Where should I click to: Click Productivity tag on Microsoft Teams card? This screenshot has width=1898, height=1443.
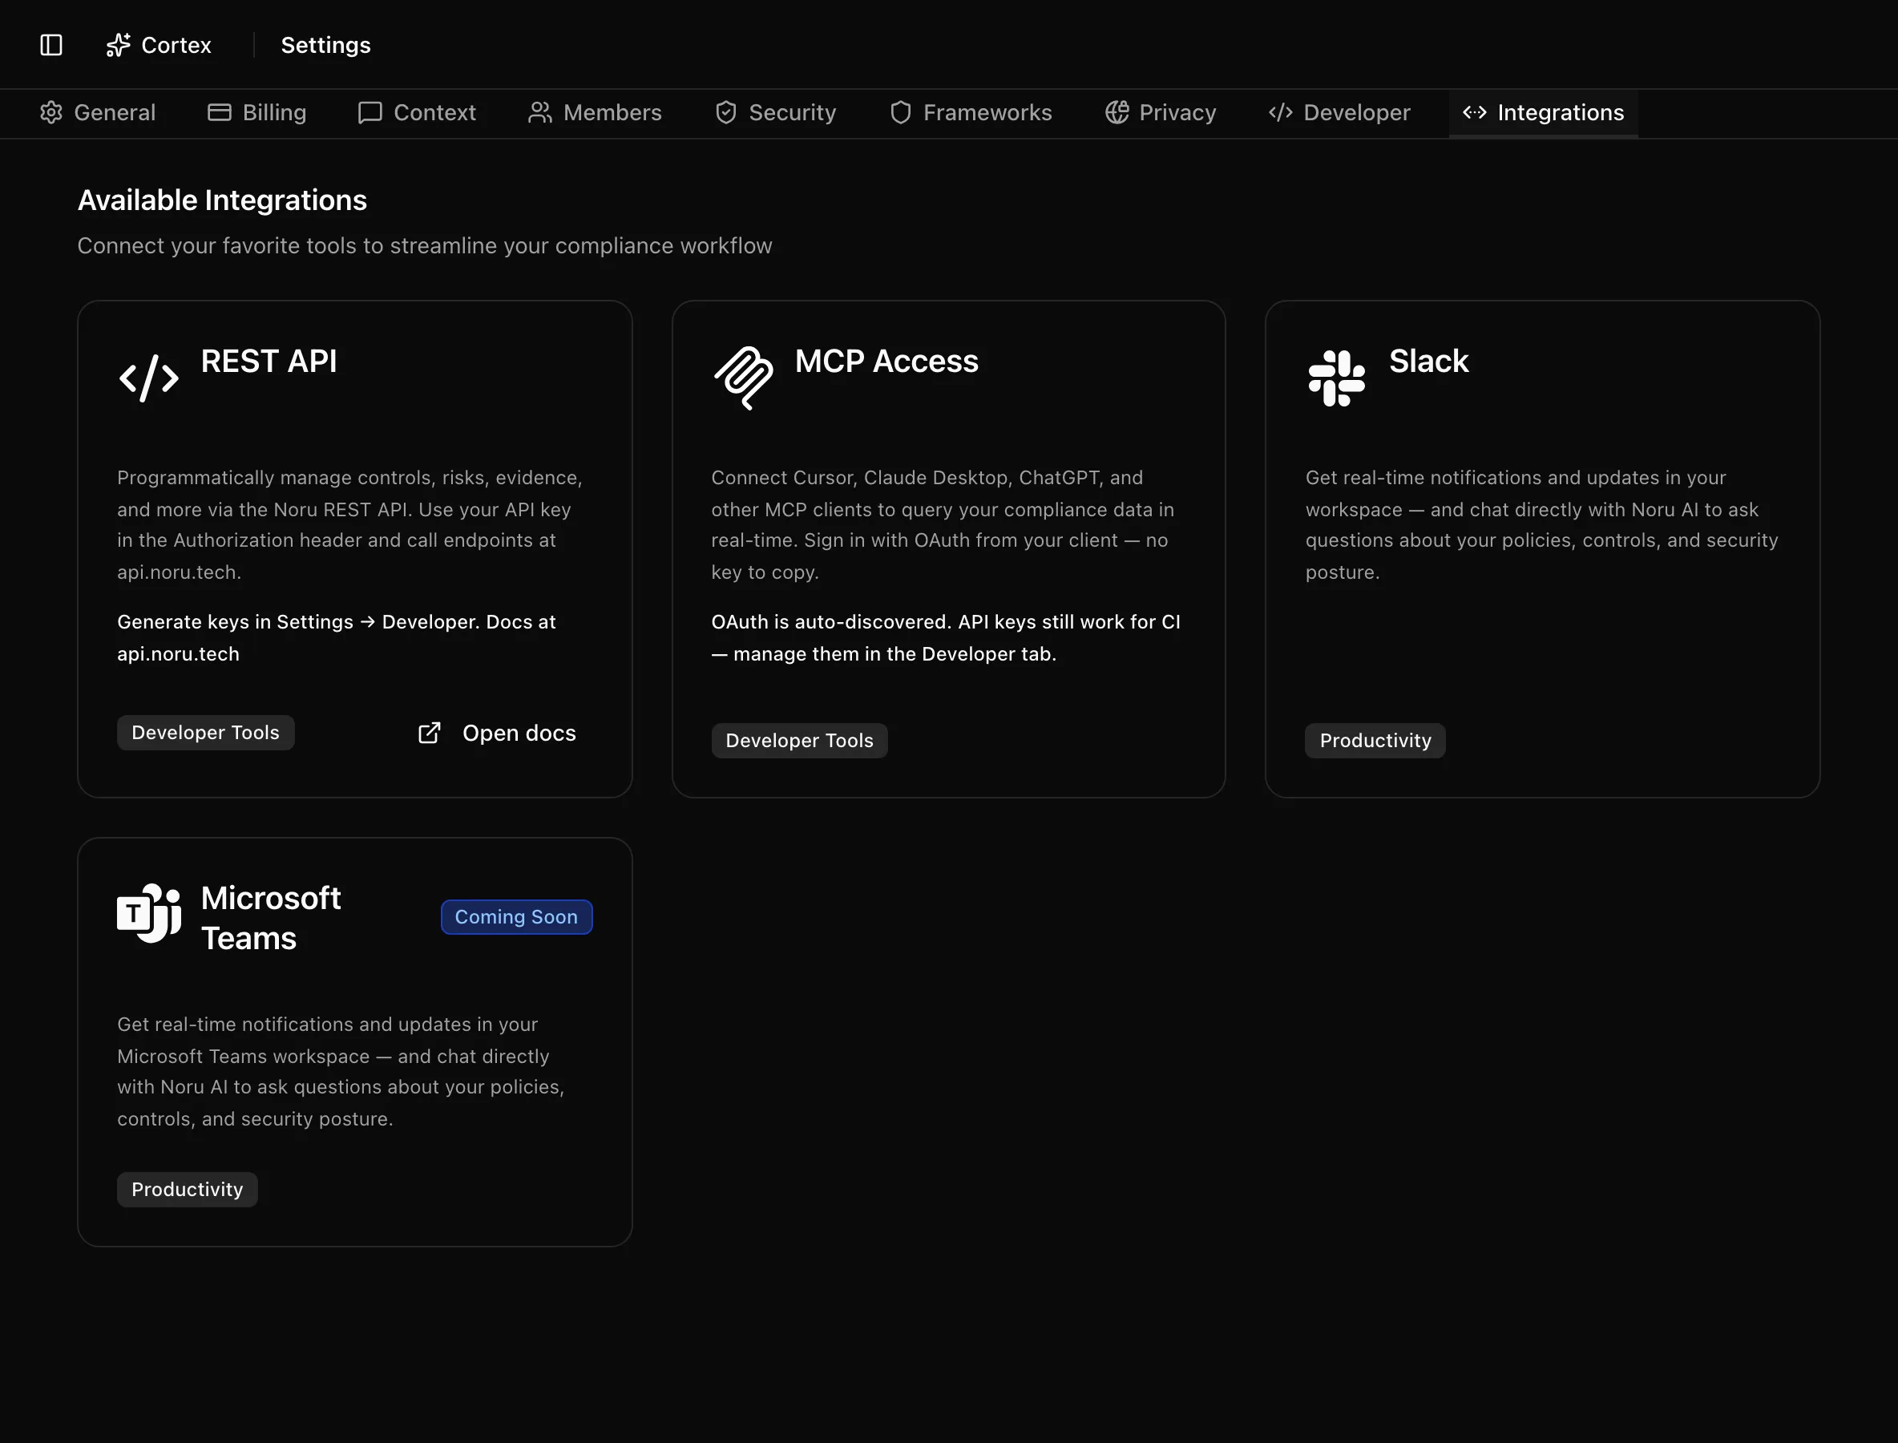[x=188, y=1190]
